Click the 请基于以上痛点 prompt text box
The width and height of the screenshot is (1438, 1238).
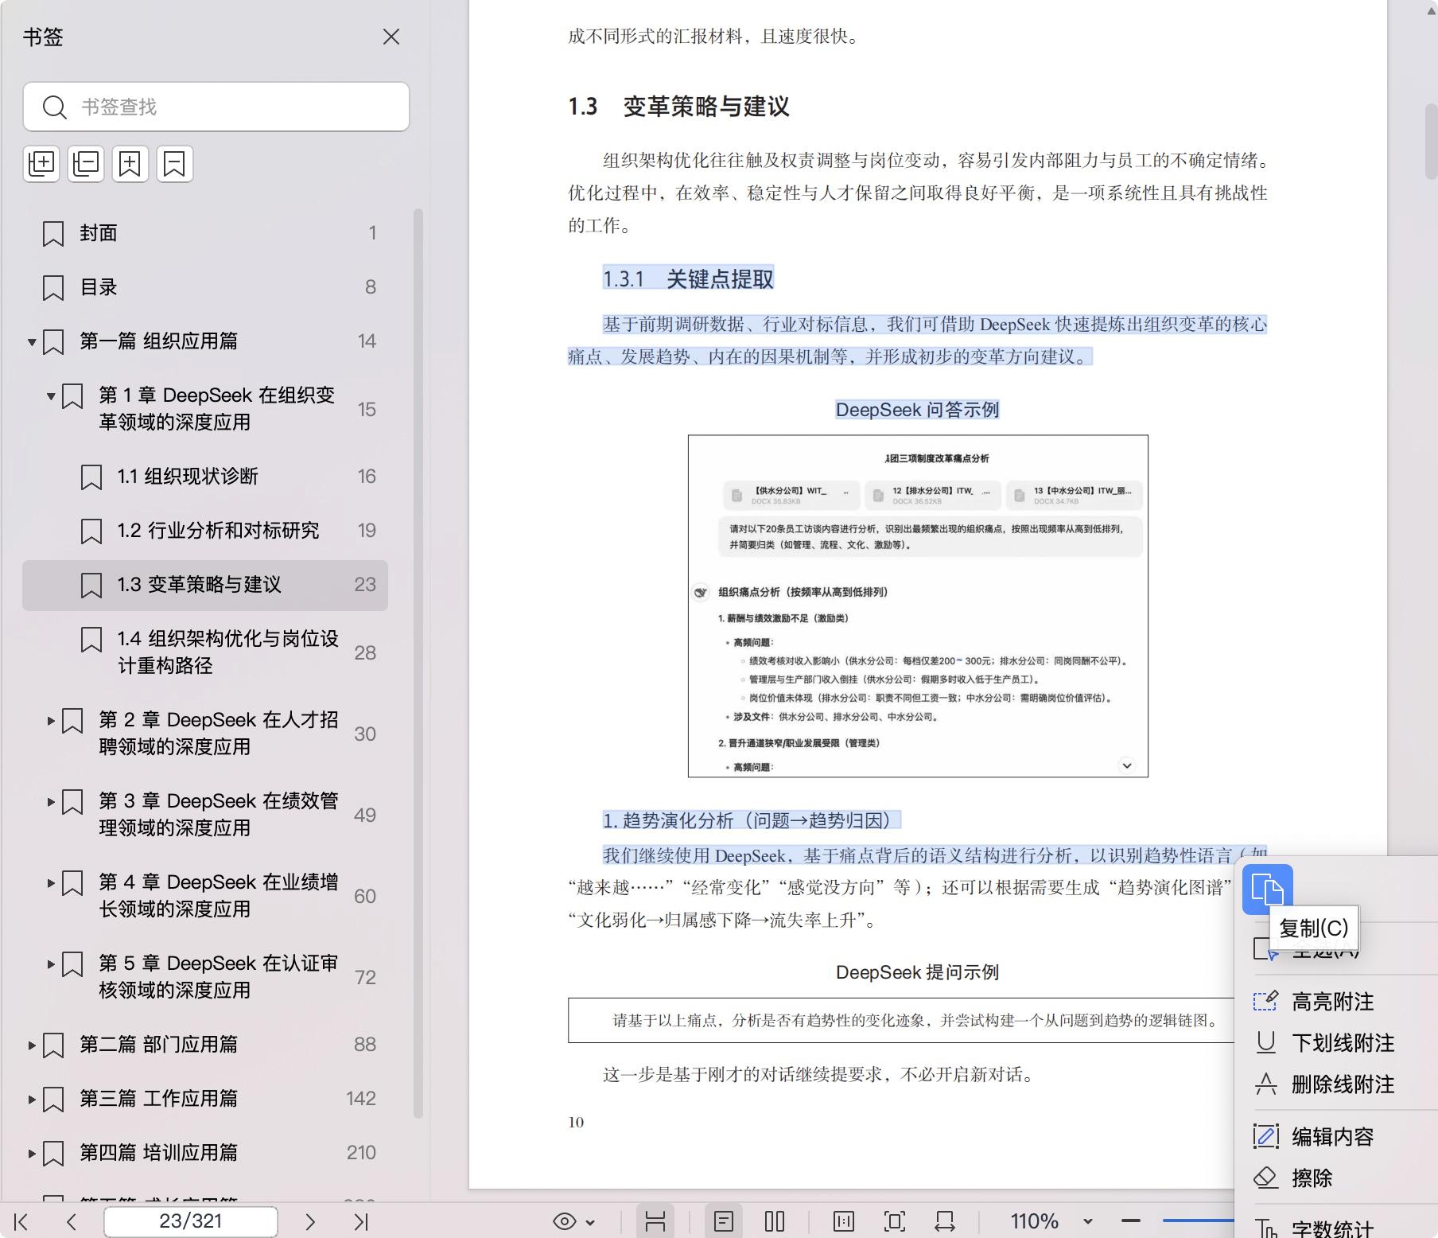901,1020
